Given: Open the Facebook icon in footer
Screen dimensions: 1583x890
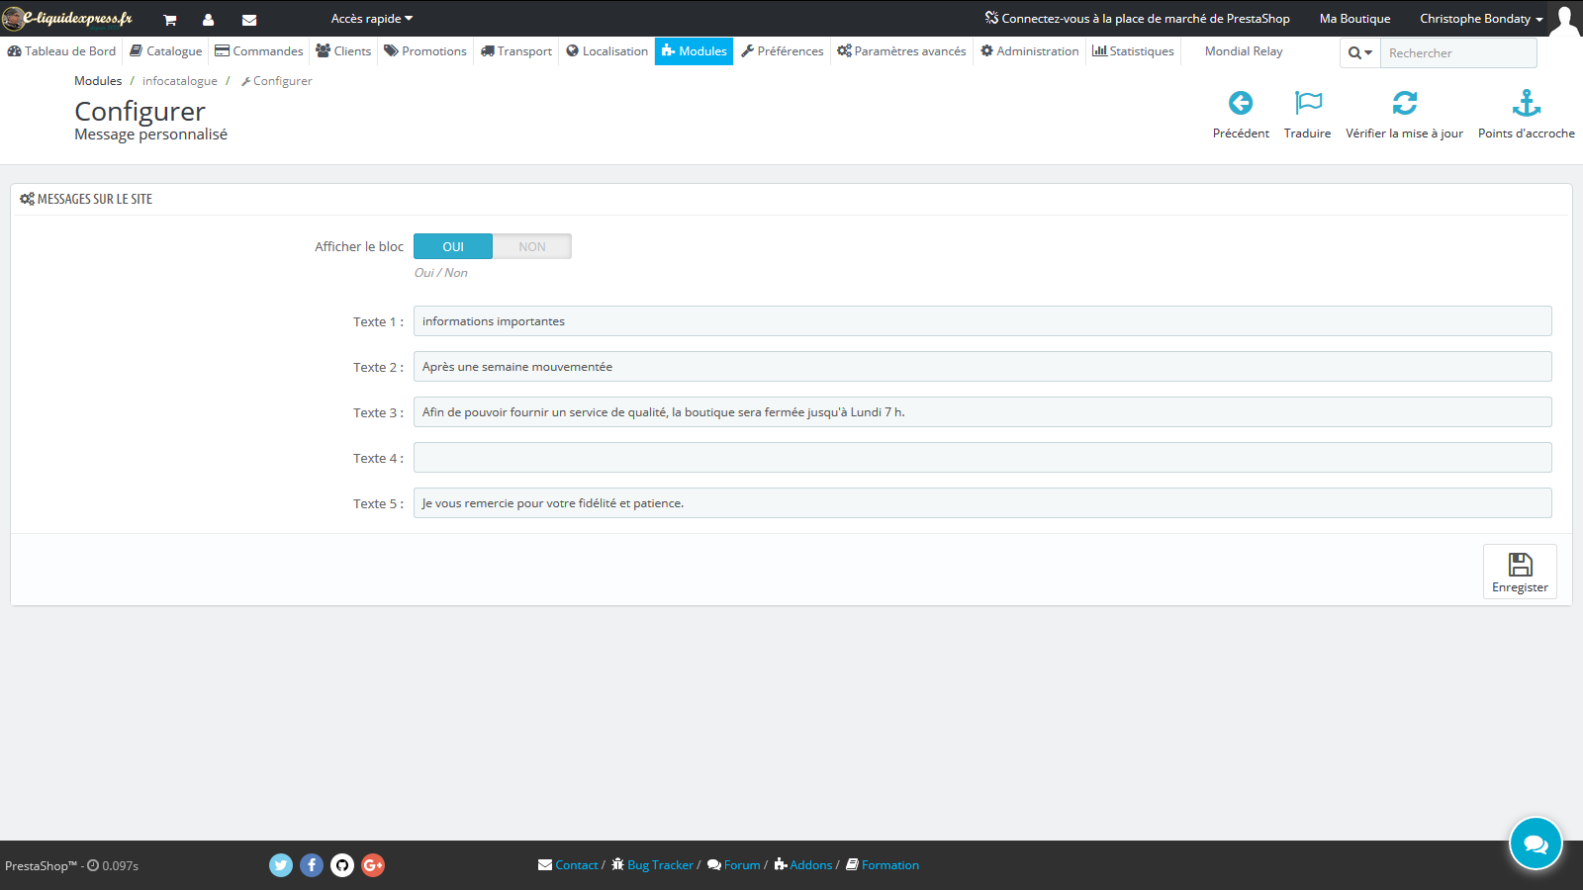Looking at the screenshot, I should tap(312, 865).
